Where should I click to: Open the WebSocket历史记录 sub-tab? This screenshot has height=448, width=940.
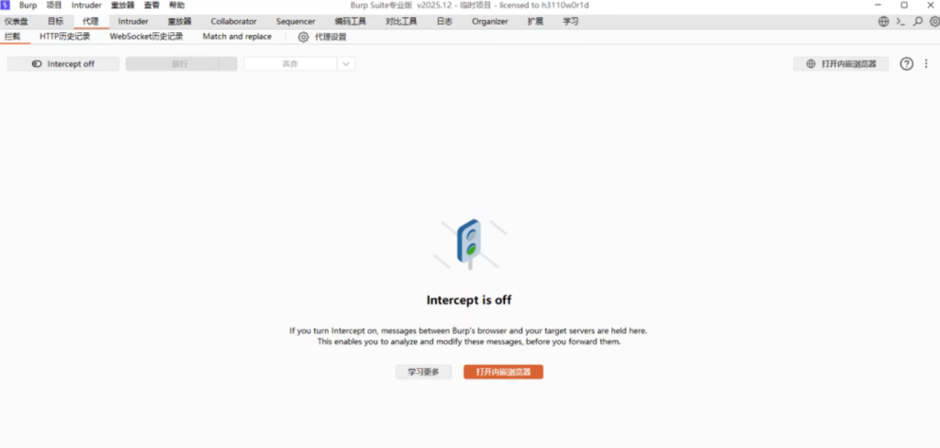[146, 37]
